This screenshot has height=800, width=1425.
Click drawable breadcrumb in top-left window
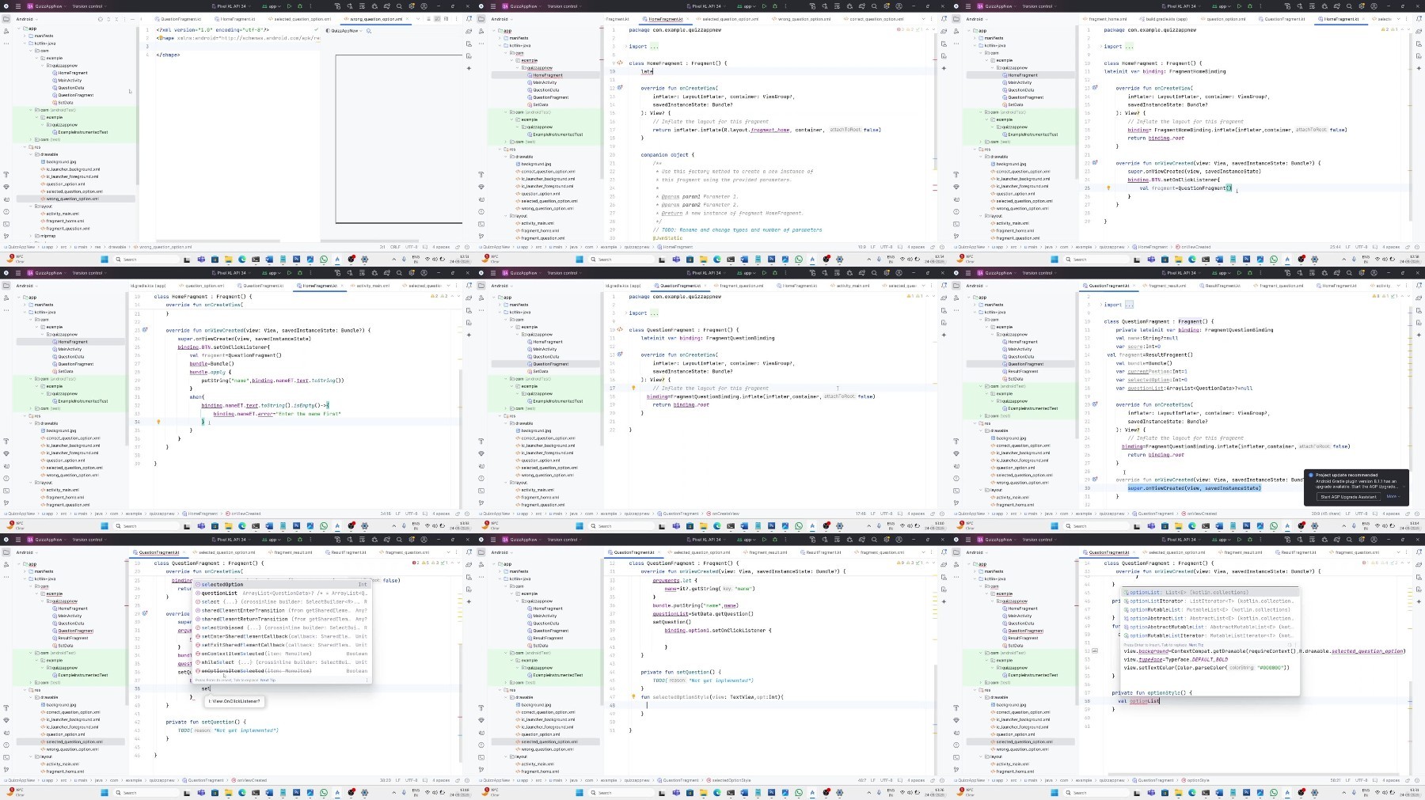117,247
